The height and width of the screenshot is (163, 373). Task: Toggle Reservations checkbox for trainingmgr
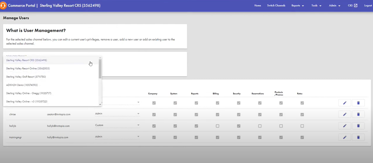click(260, 138)
